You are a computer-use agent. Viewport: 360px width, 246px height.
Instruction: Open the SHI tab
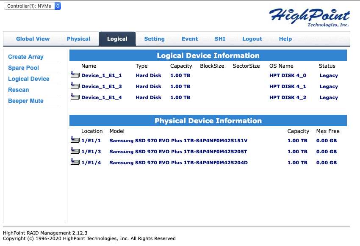point(220,39)
